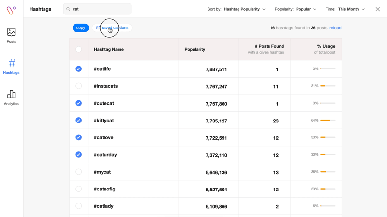The width and height of the screenshot is (387, 217).
Task: Click the #mycat 36% usage bar
Action: tap(328, 172)
